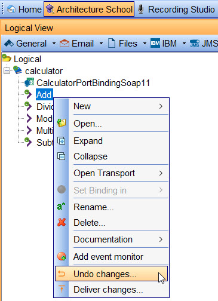Click the Files toolbar label
This screenshot has width=218, height=301.
[128, 44]
